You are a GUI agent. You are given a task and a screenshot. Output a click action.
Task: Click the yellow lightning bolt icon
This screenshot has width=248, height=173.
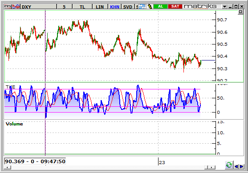coord(150,7)
